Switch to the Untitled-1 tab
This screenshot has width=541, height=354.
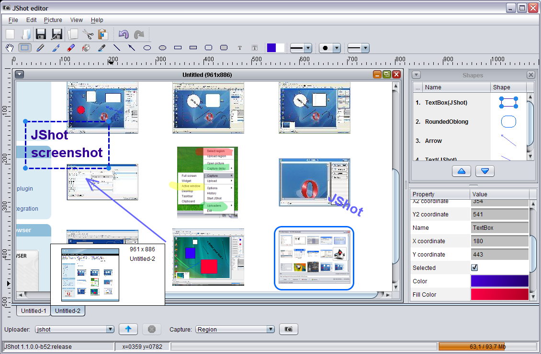pos(34,311)
